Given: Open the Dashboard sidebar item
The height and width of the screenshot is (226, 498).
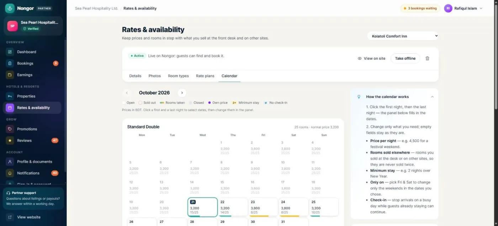Looking at the screenshot, I should pyautogui.click(x=32, y=52).
